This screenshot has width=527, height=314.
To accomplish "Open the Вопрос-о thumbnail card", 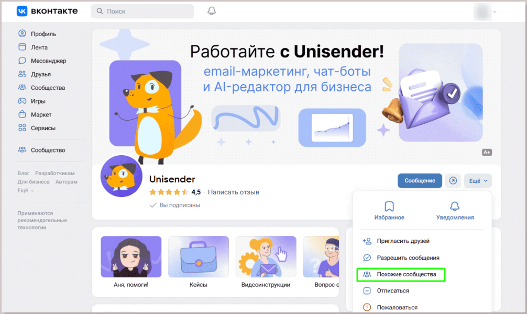I will tap(321, 257).
